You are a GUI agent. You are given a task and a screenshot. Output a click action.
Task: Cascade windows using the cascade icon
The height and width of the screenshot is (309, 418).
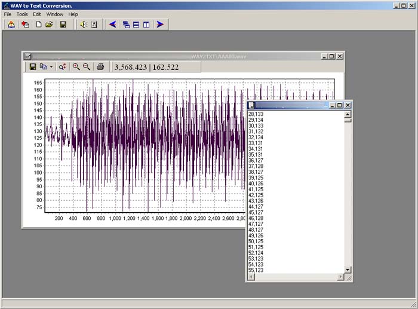[x=126, y=25]
